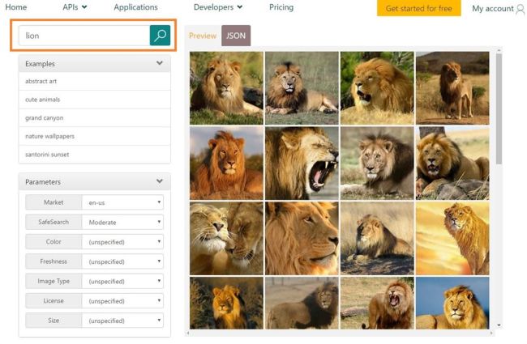Click the Image Type parameter label

(54, 281)
